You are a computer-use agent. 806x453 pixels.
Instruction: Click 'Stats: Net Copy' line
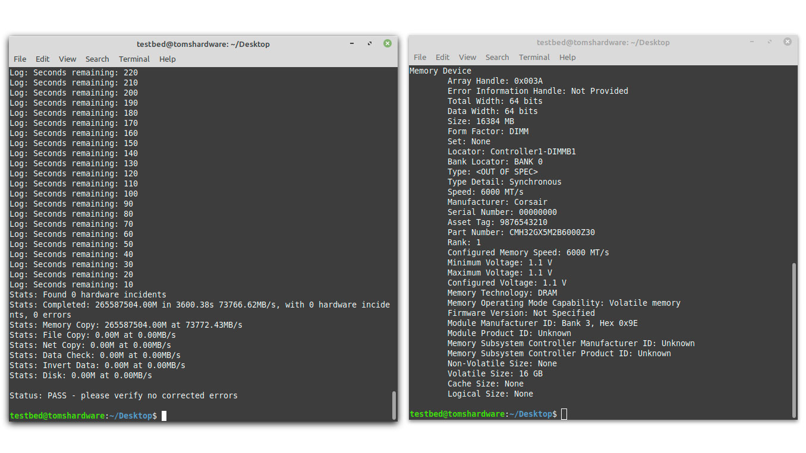point(90,345)
